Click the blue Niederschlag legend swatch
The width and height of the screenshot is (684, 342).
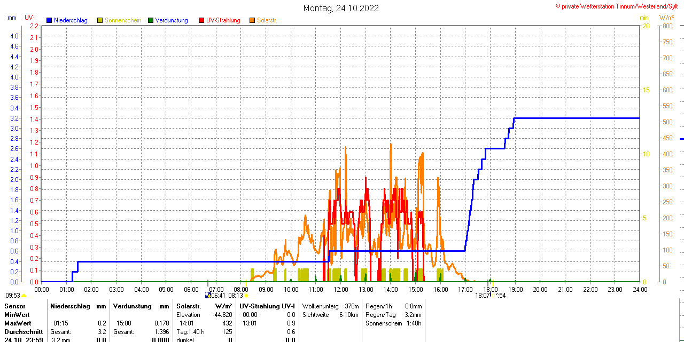click(49, 20)
